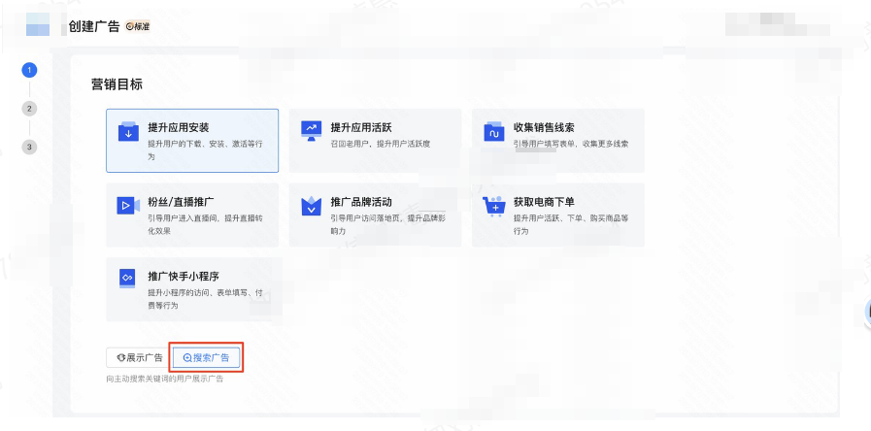Click the 推广快手小程序 title text

(184, 276)
